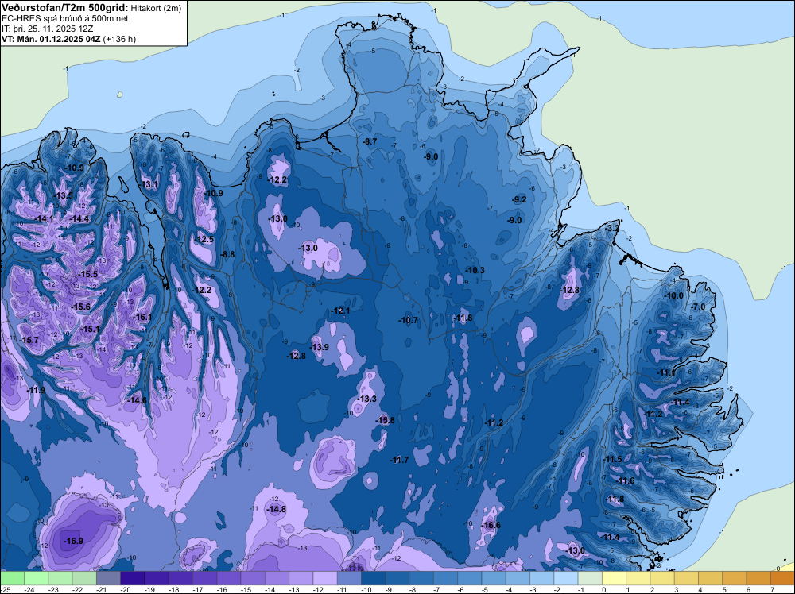Select the golden legend swatch labeled 4
Viewport: 795px width, 594px height.
click(x=710, y=578)
